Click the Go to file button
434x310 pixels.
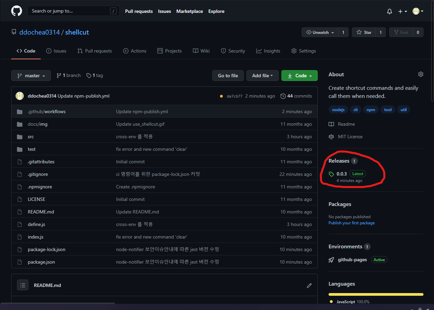coord(228,76)
